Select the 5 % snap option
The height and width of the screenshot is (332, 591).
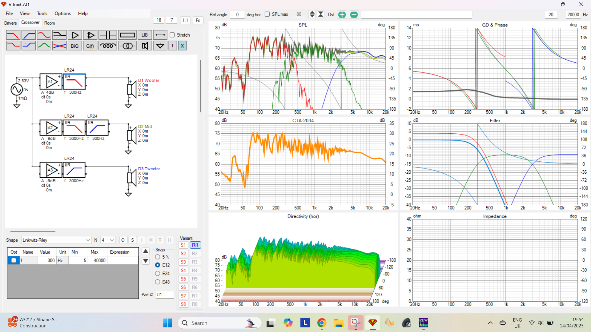point(158,257)
